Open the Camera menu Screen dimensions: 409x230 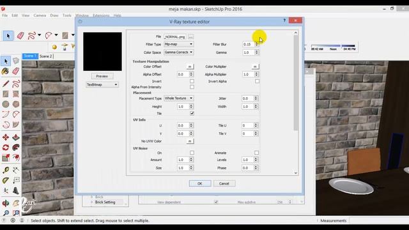40,15
